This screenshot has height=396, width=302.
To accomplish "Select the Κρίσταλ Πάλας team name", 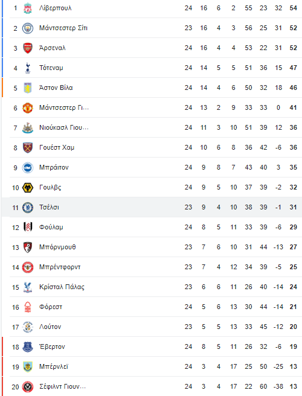I will (62, 287).
